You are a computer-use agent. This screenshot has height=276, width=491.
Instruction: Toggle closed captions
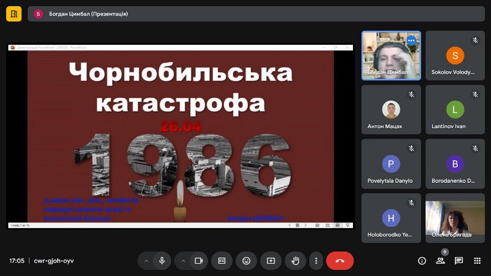pyautogui.click(x=222, y=261)
